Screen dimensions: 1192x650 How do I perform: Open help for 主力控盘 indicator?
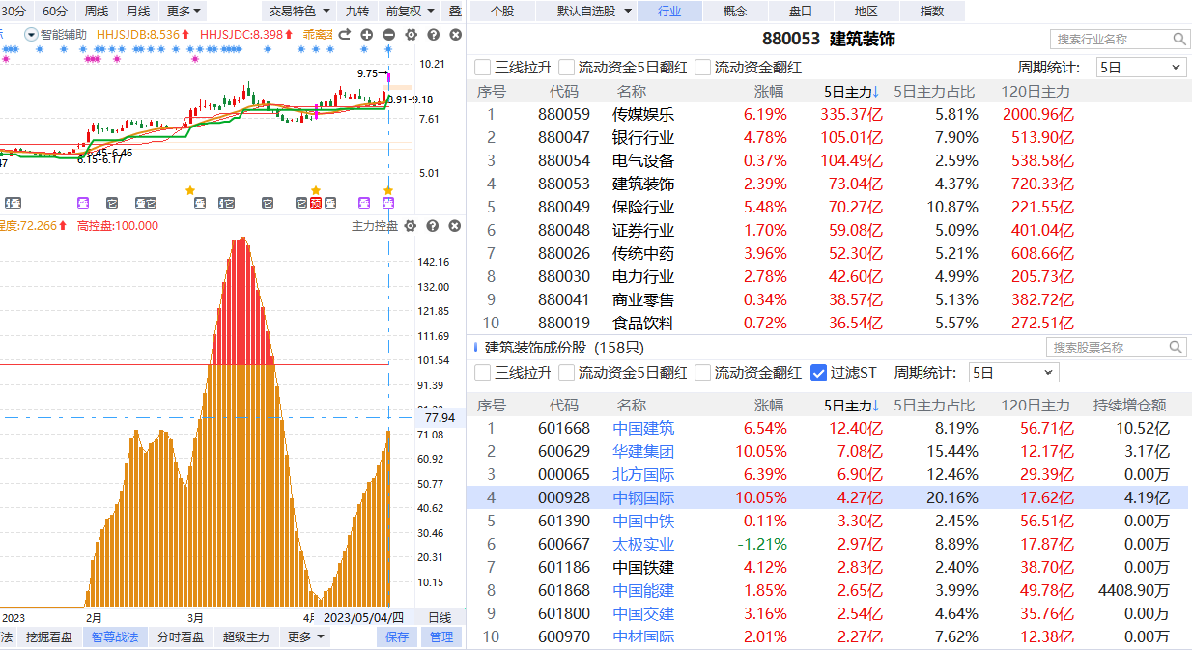pyautogui.click(x=433, y=226)
